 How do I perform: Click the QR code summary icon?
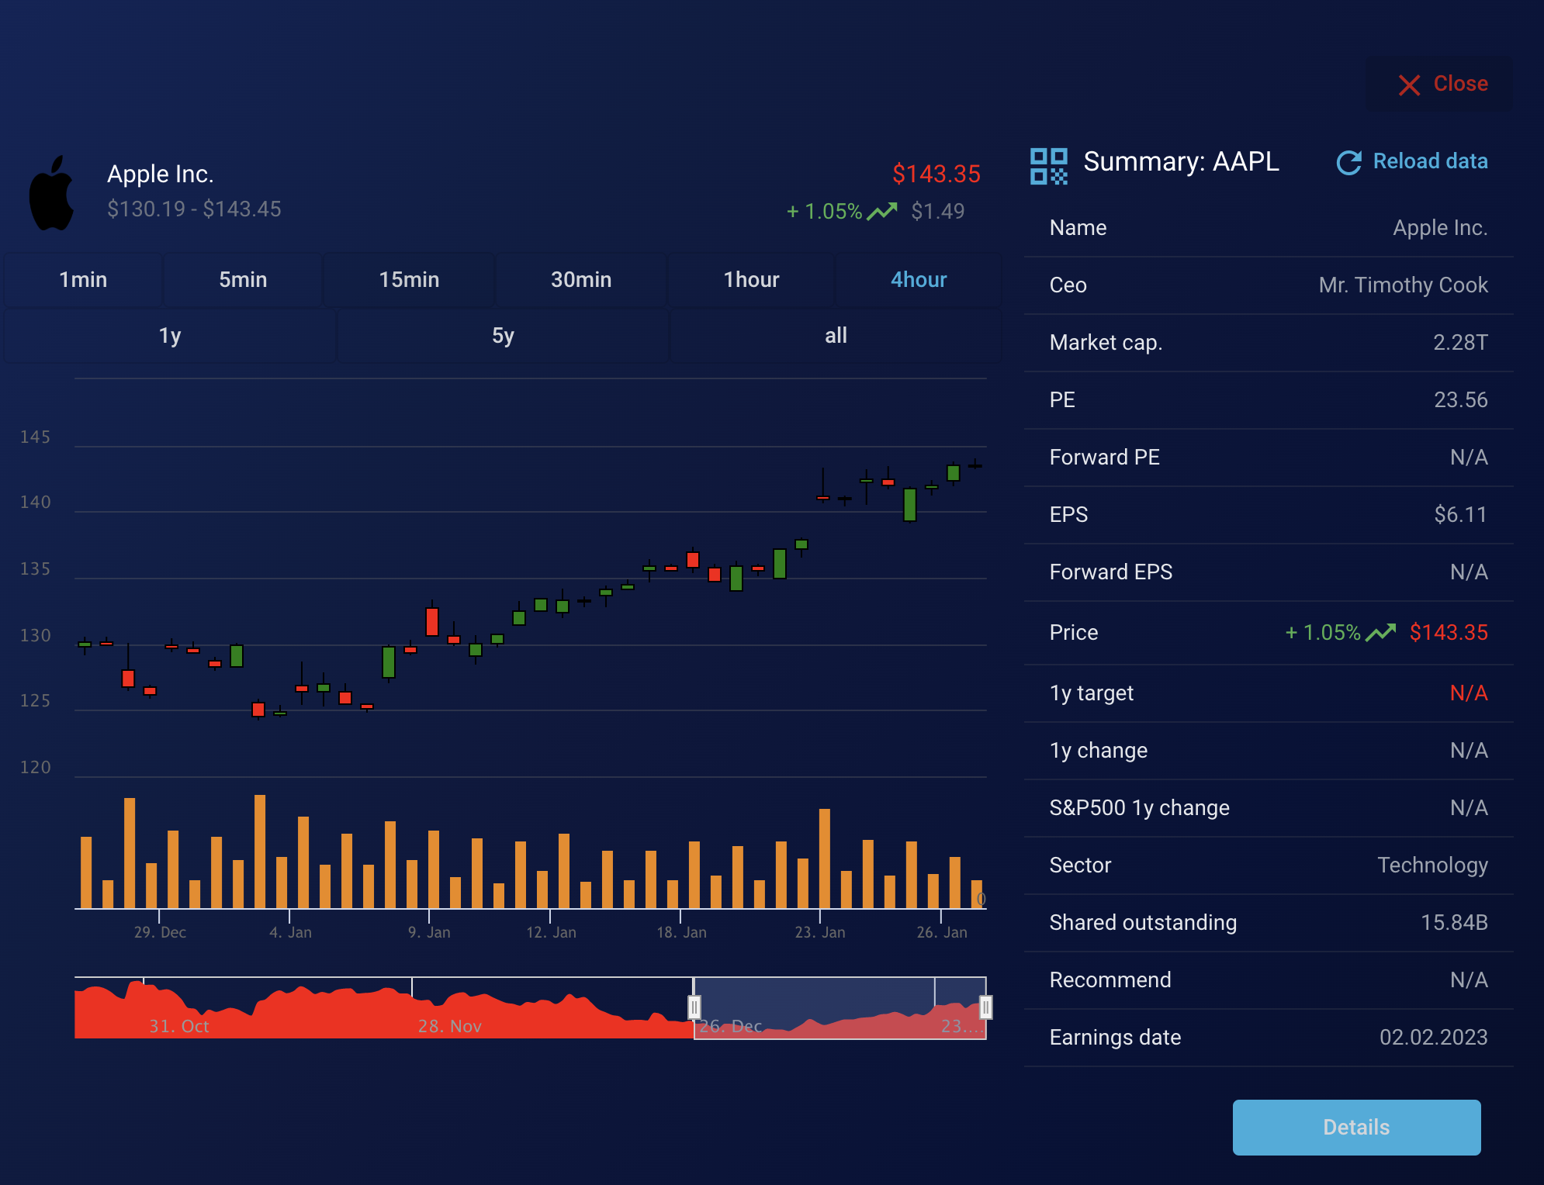point(1048,166)
